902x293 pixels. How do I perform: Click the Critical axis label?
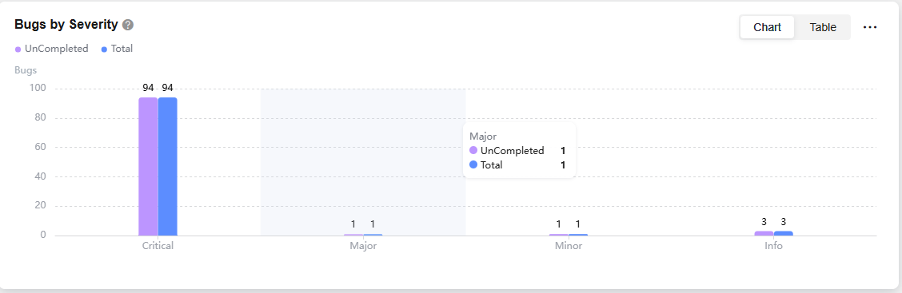(x=158, y=246)
